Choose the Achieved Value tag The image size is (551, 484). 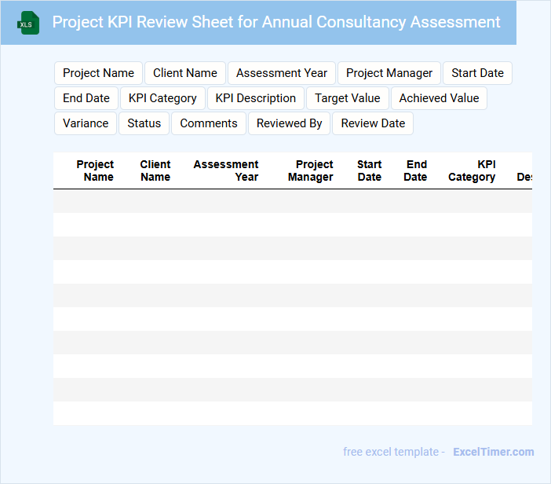pos(439,98)
